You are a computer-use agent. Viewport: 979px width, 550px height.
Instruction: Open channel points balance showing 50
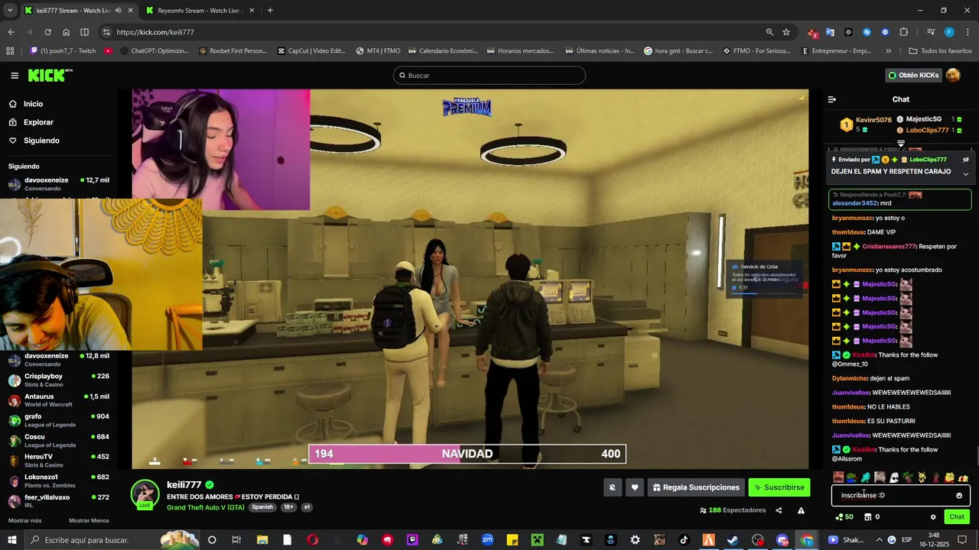(x=844, y=517)
